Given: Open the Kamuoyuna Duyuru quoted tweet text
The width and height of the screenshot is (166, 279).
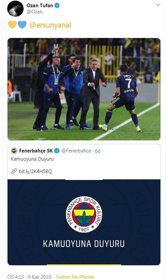Looking at the screenshot, I should [x=32, y=159].
